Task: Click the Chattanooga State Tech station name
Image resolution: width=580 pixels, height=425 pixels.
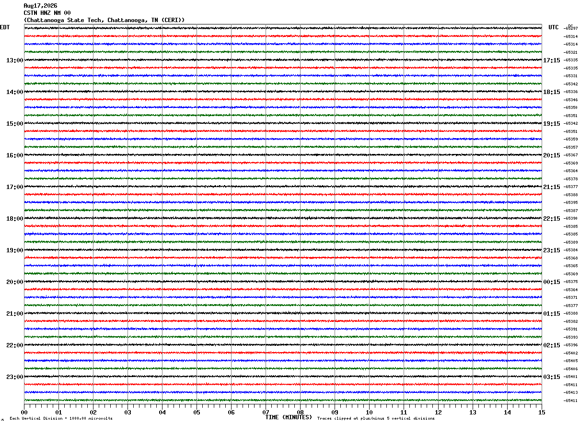Action: [x=64, y=20]
